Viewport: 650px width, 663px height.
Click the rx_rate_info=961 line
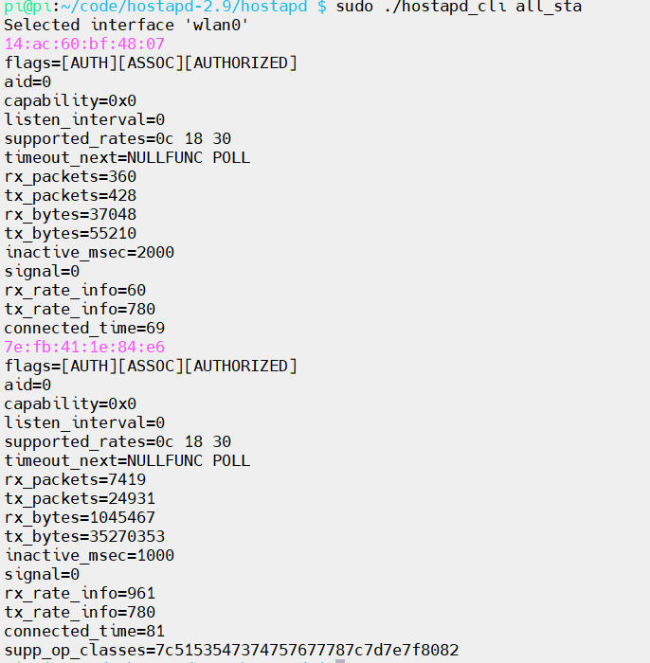pos(80,593)
